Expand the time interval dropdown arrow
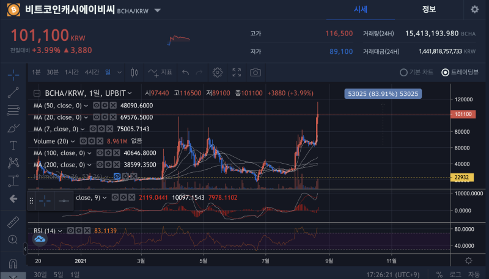The image size is (489, 279). (119, 73)
